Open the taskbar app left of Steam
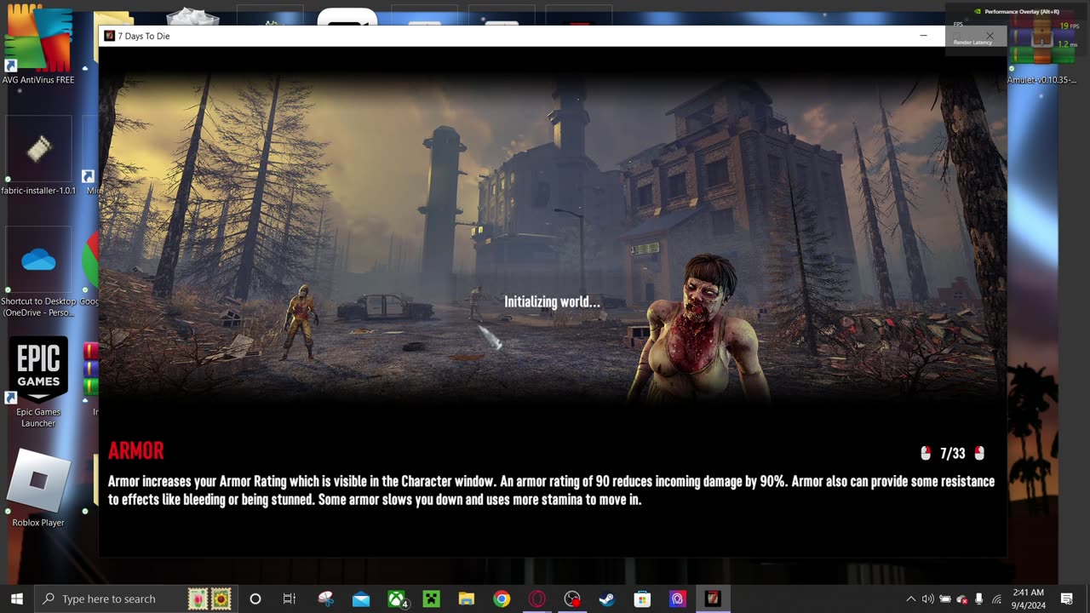Image resolution: width=1090 pixels, height=613 pixels. click(x=572, y=599)
